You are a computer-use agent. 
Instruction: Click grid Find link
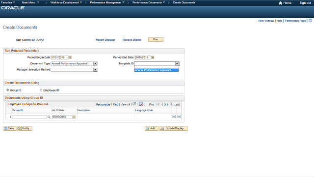click(x=116, y=105)
